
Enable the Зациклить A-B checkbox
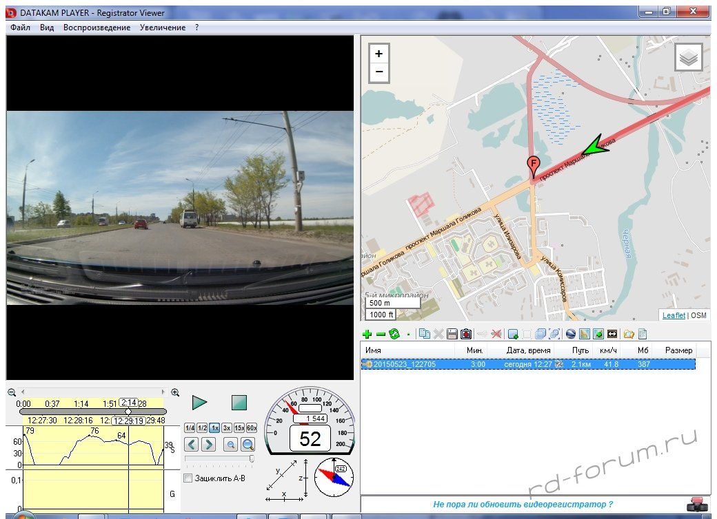[188, 478]
